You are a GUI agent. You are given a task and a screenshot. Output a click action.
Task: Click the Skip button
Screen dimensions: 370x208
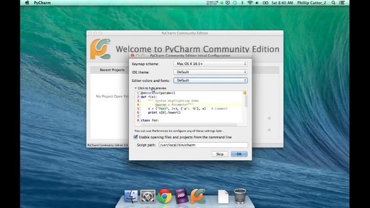(x=220, y=154)
